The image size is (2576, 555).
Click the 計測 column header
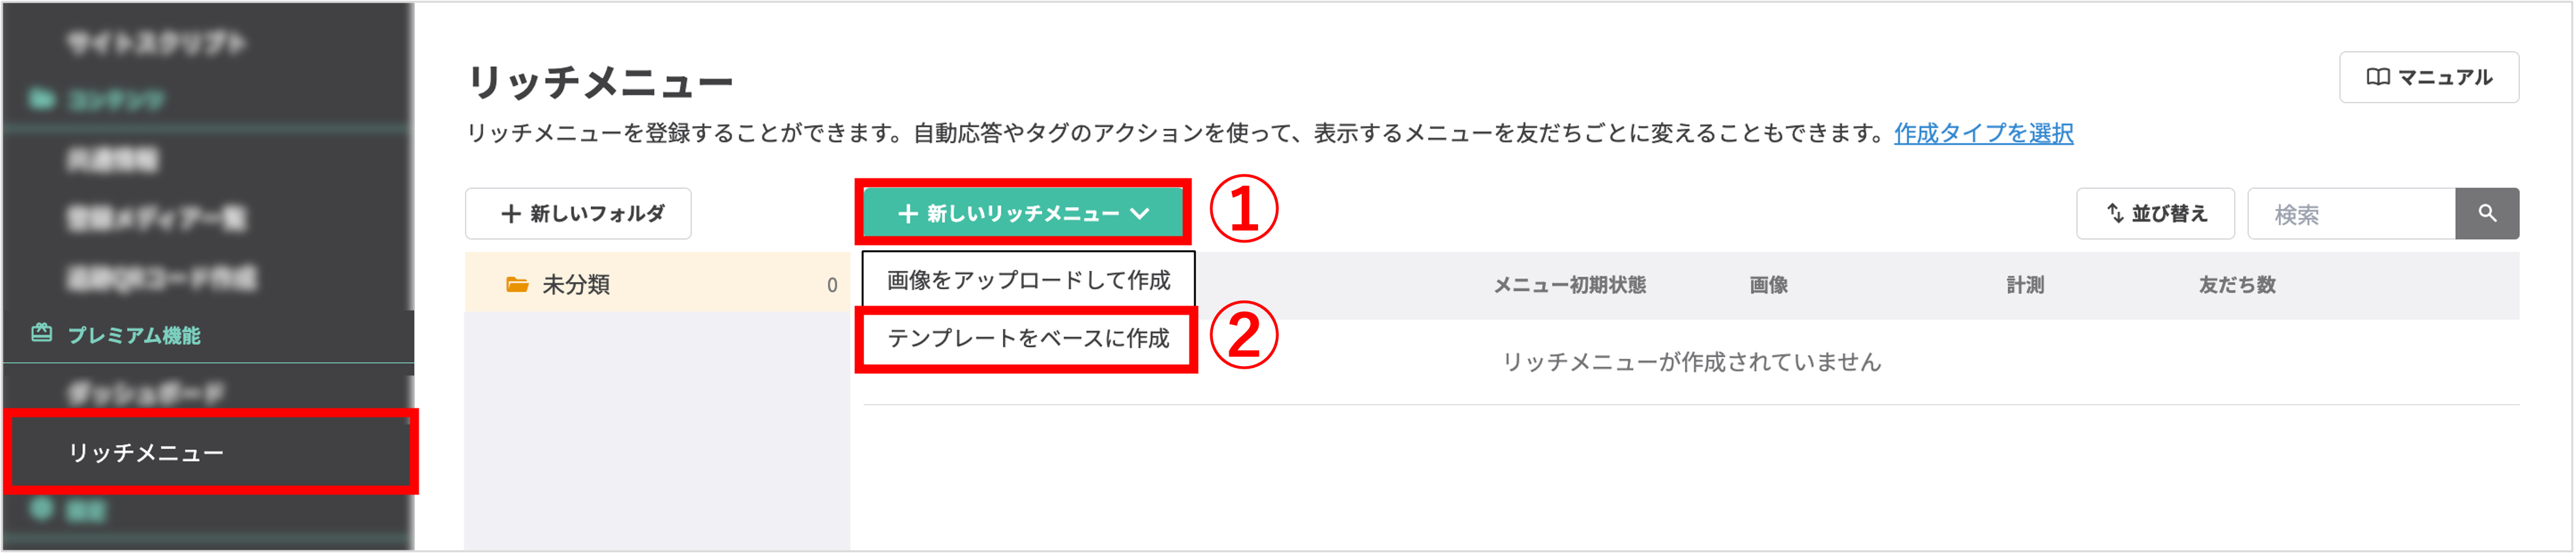tap(2024, 285)
